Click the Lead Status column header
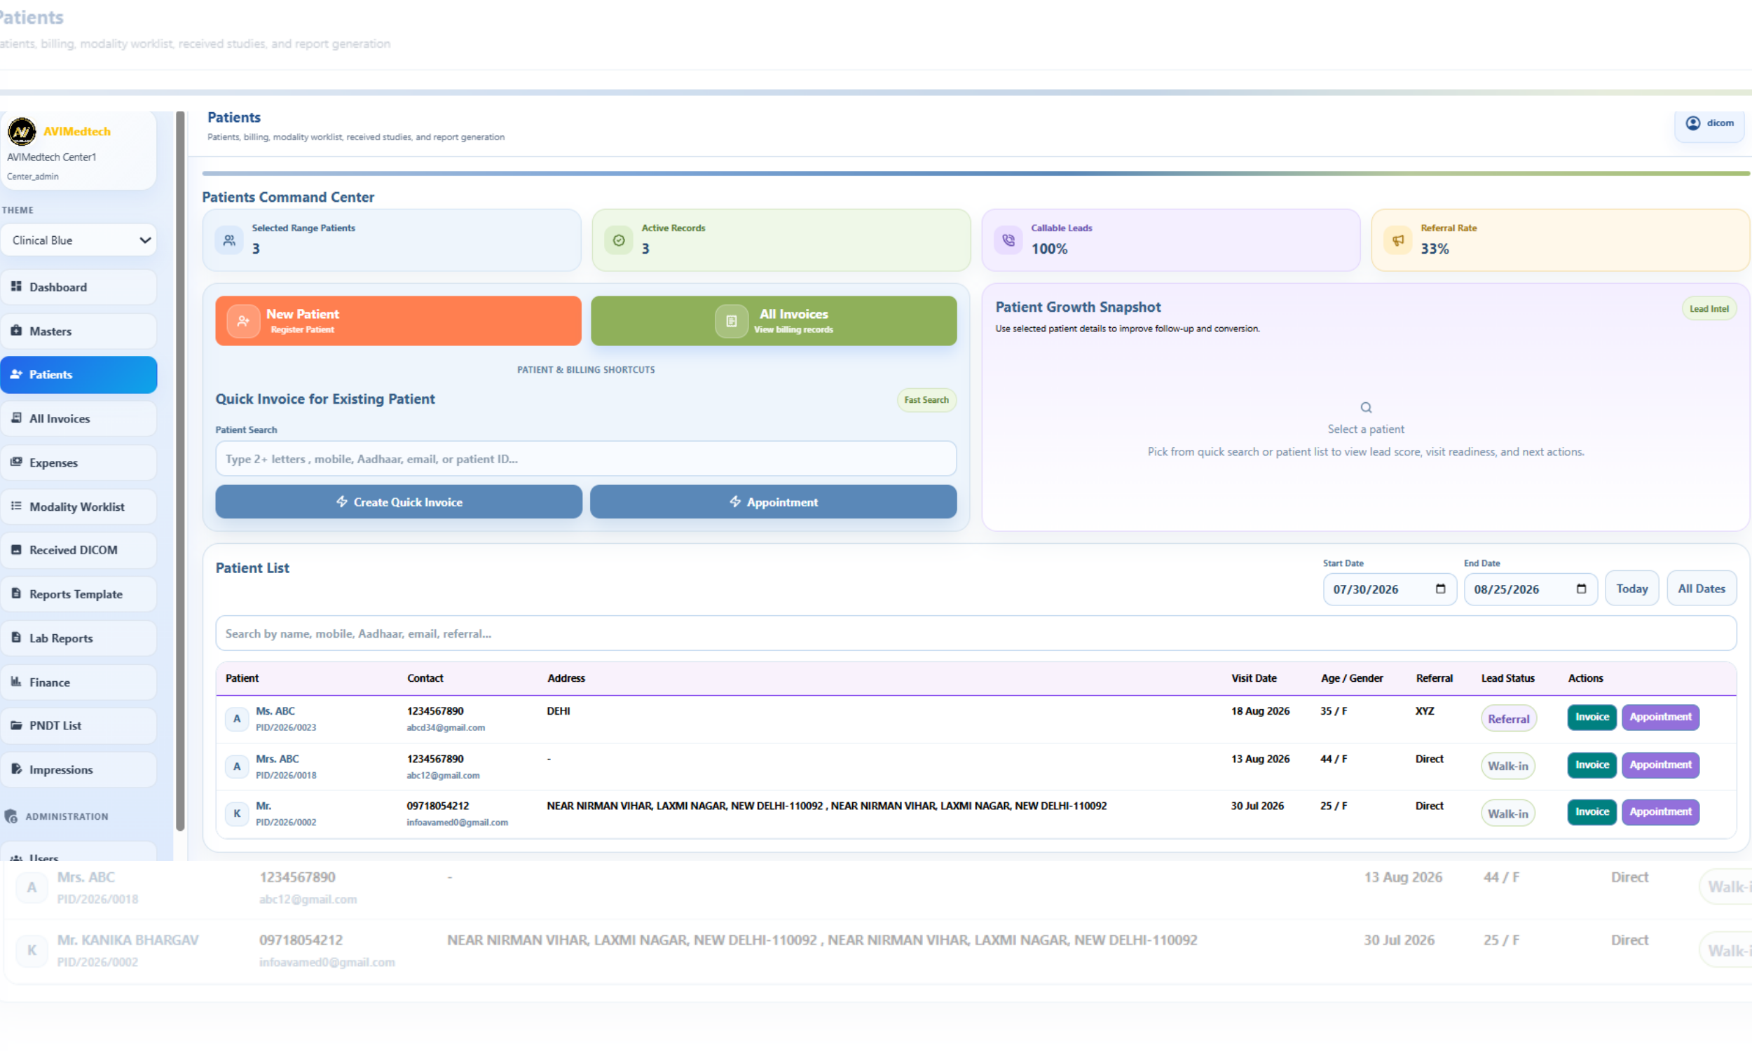This screenshot has height=1051, width=1752. coord(1507,678)
